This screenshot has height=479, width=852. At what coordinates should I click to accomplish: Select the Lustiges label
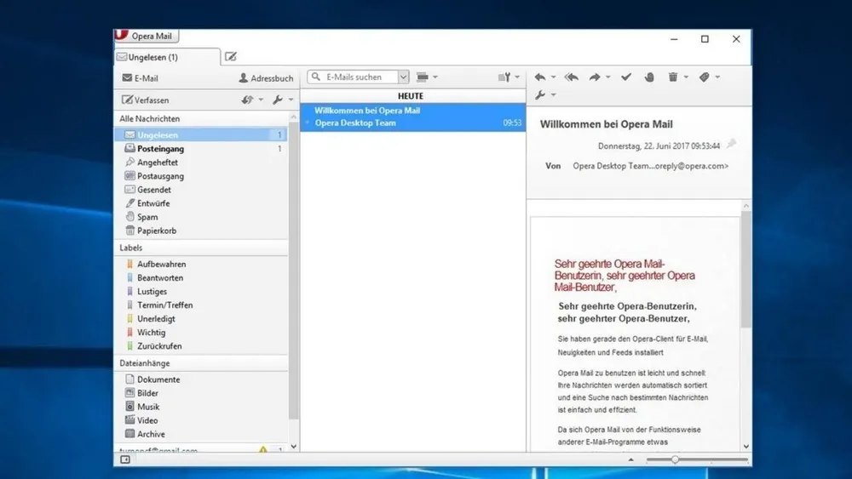click(x=201, y=291)
